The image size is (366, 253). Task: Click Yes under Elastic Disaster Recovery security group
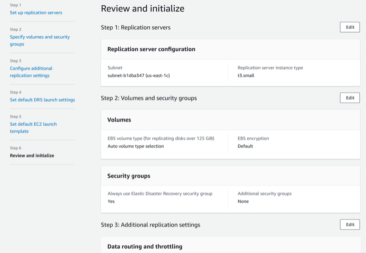(110, 201)
